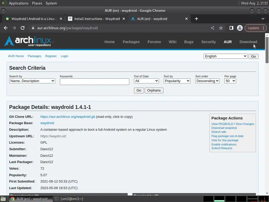The height and width of the screenshot is (202, 269).
Task: Copy the Git Clone URL link
Action: coord(68,117)
